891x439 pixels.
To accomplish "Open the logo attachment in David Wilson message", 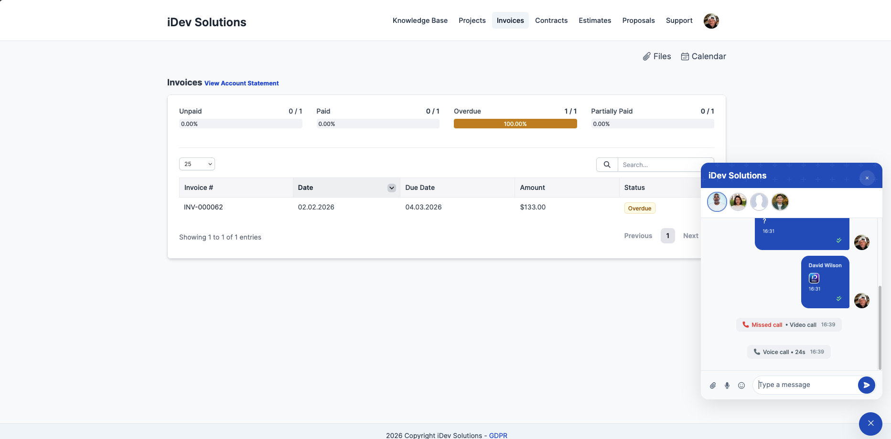I will coord(814,278).
